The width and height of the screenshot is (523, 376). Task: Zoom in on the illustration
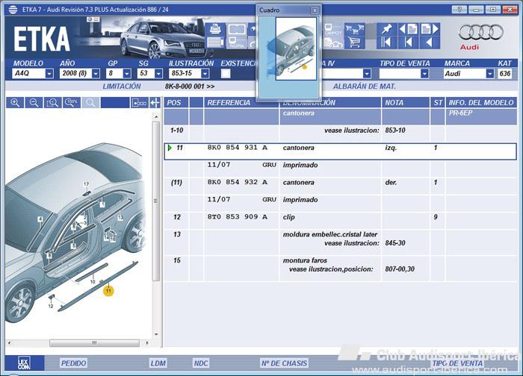coord(15,102)
